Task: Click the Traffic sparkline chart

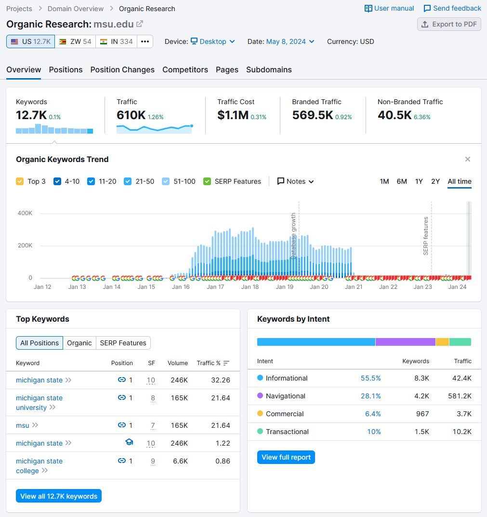Action: pos(155,129)
